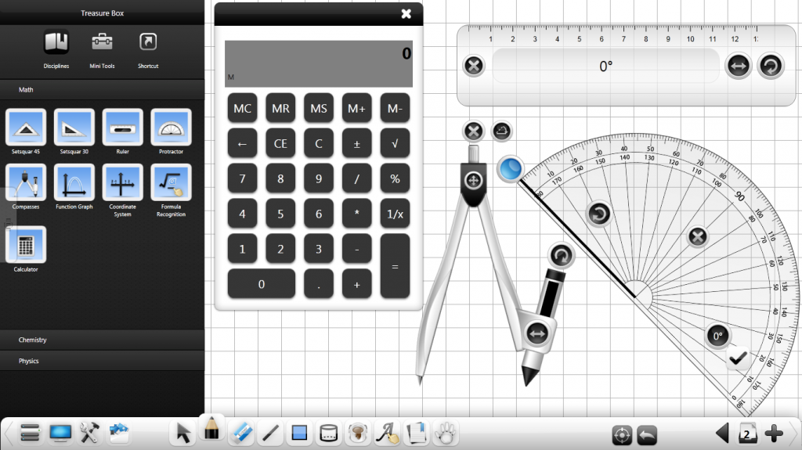Viewport: 802px width, 450px height.
Task: Click the M- calculator key
Action: tap(395, 108)
